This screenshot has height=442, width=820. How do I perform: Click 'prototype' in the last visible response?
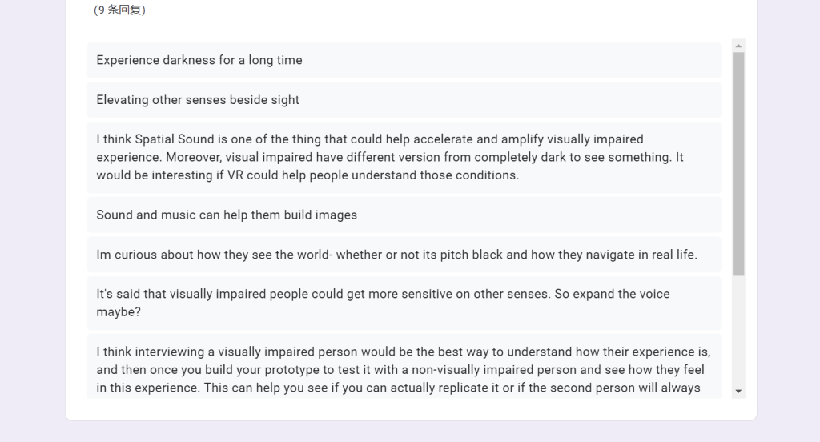tap(291, 370)
